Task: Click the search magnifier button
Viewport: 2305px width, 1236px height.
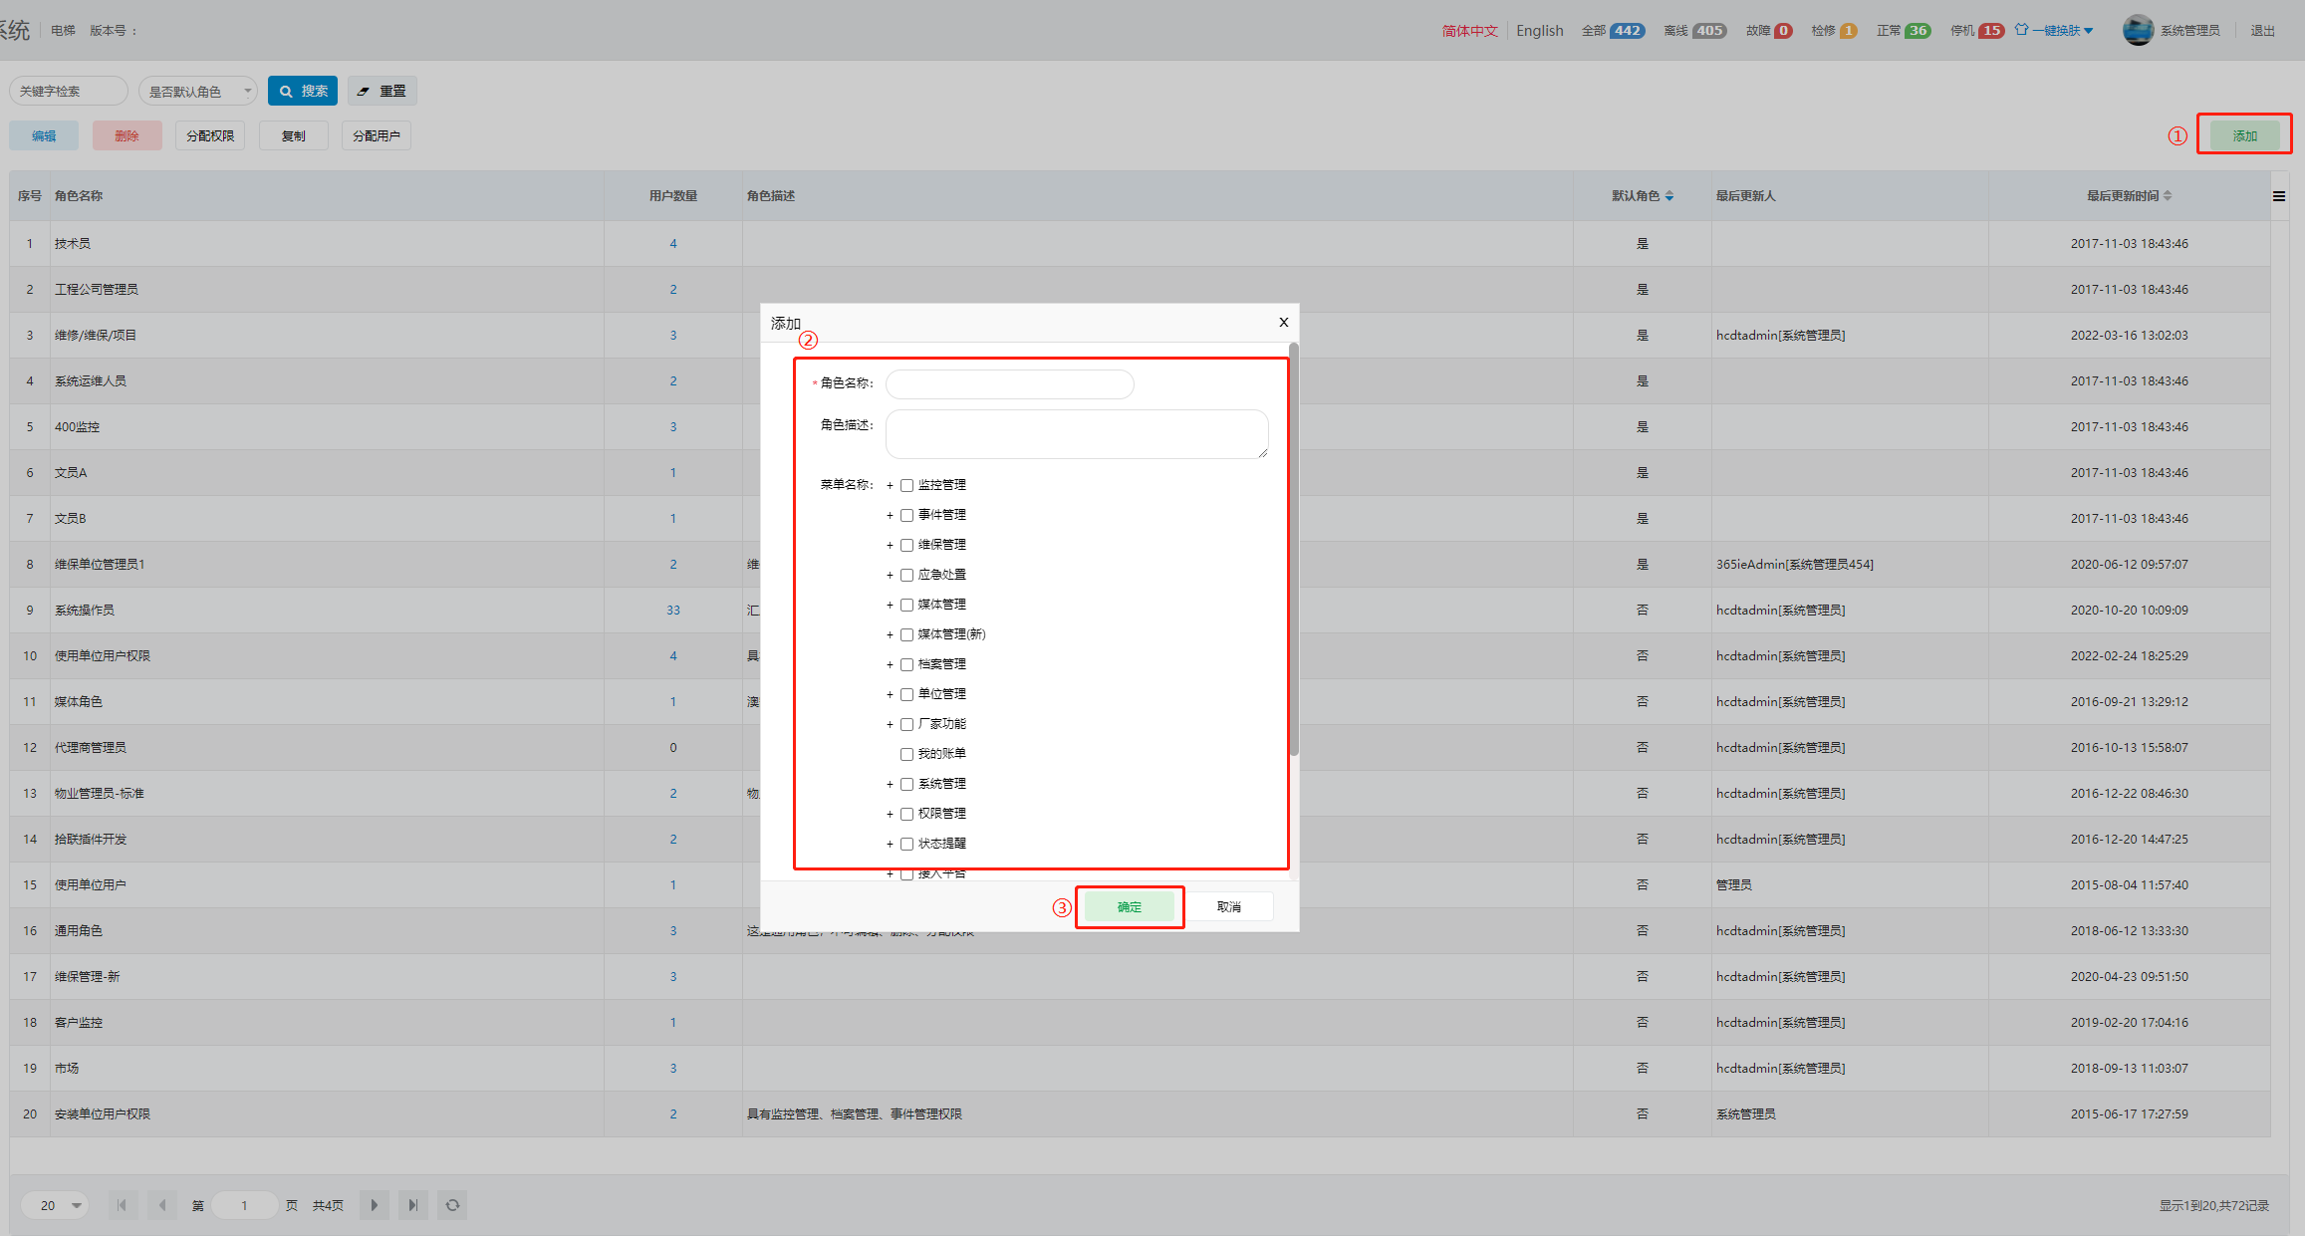Action: click(303, 91)
